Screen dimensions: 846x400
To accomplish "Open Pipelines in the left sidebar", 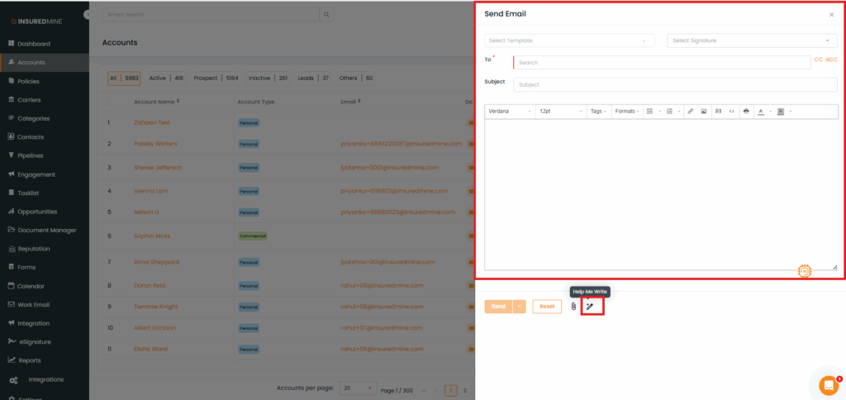I will click(31, 155).
